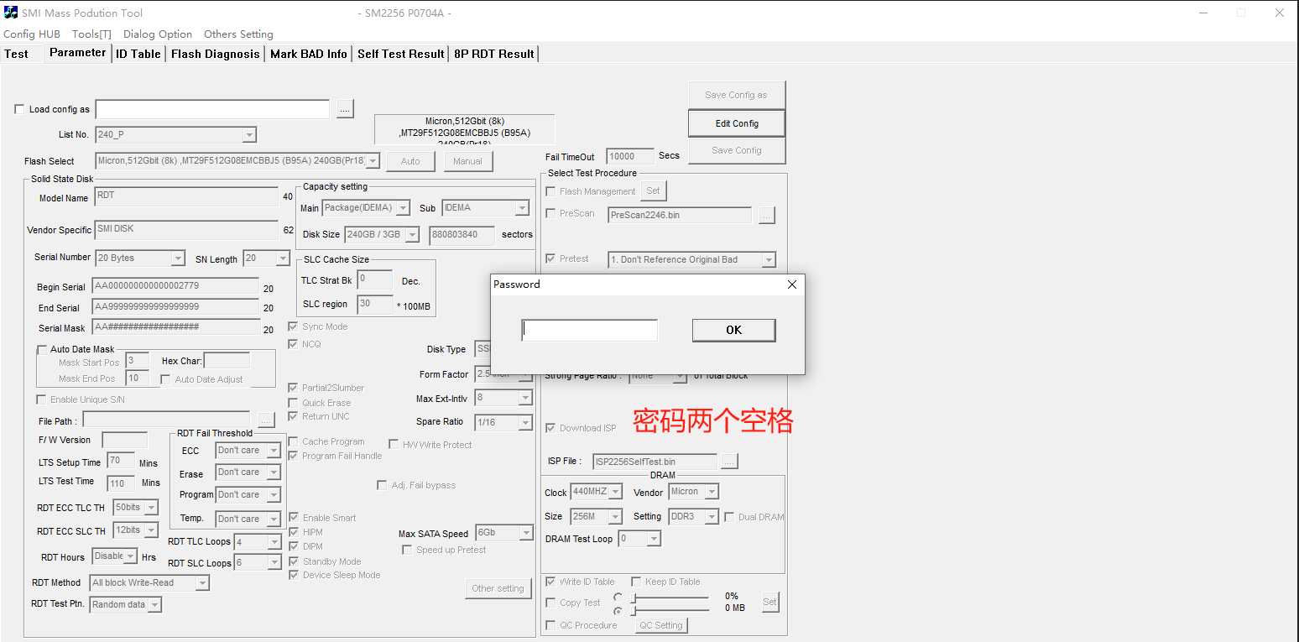Toggle the Download ISP checkbox
The height and width of the screenshot is (642, 1299).
[x=550, y=427]
